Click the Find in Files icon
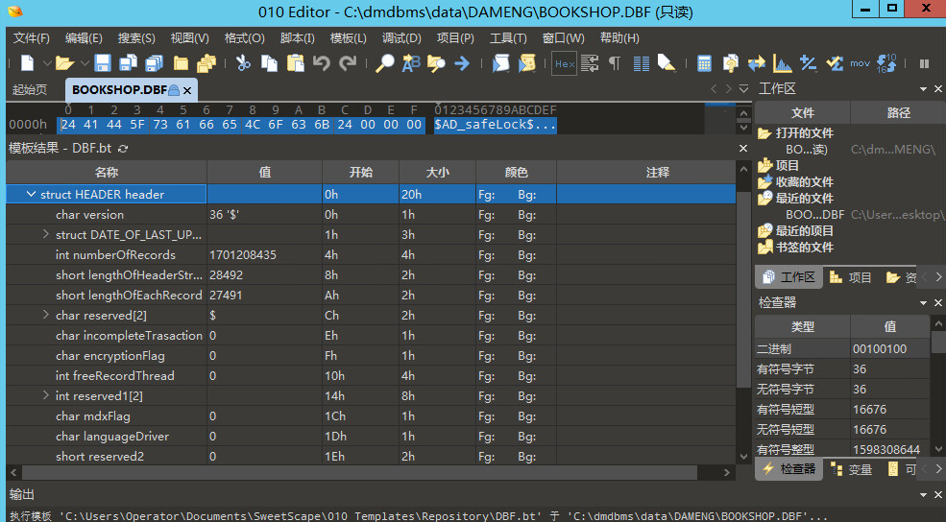Viewport: 946px width, 522px height. coord(436,62)
